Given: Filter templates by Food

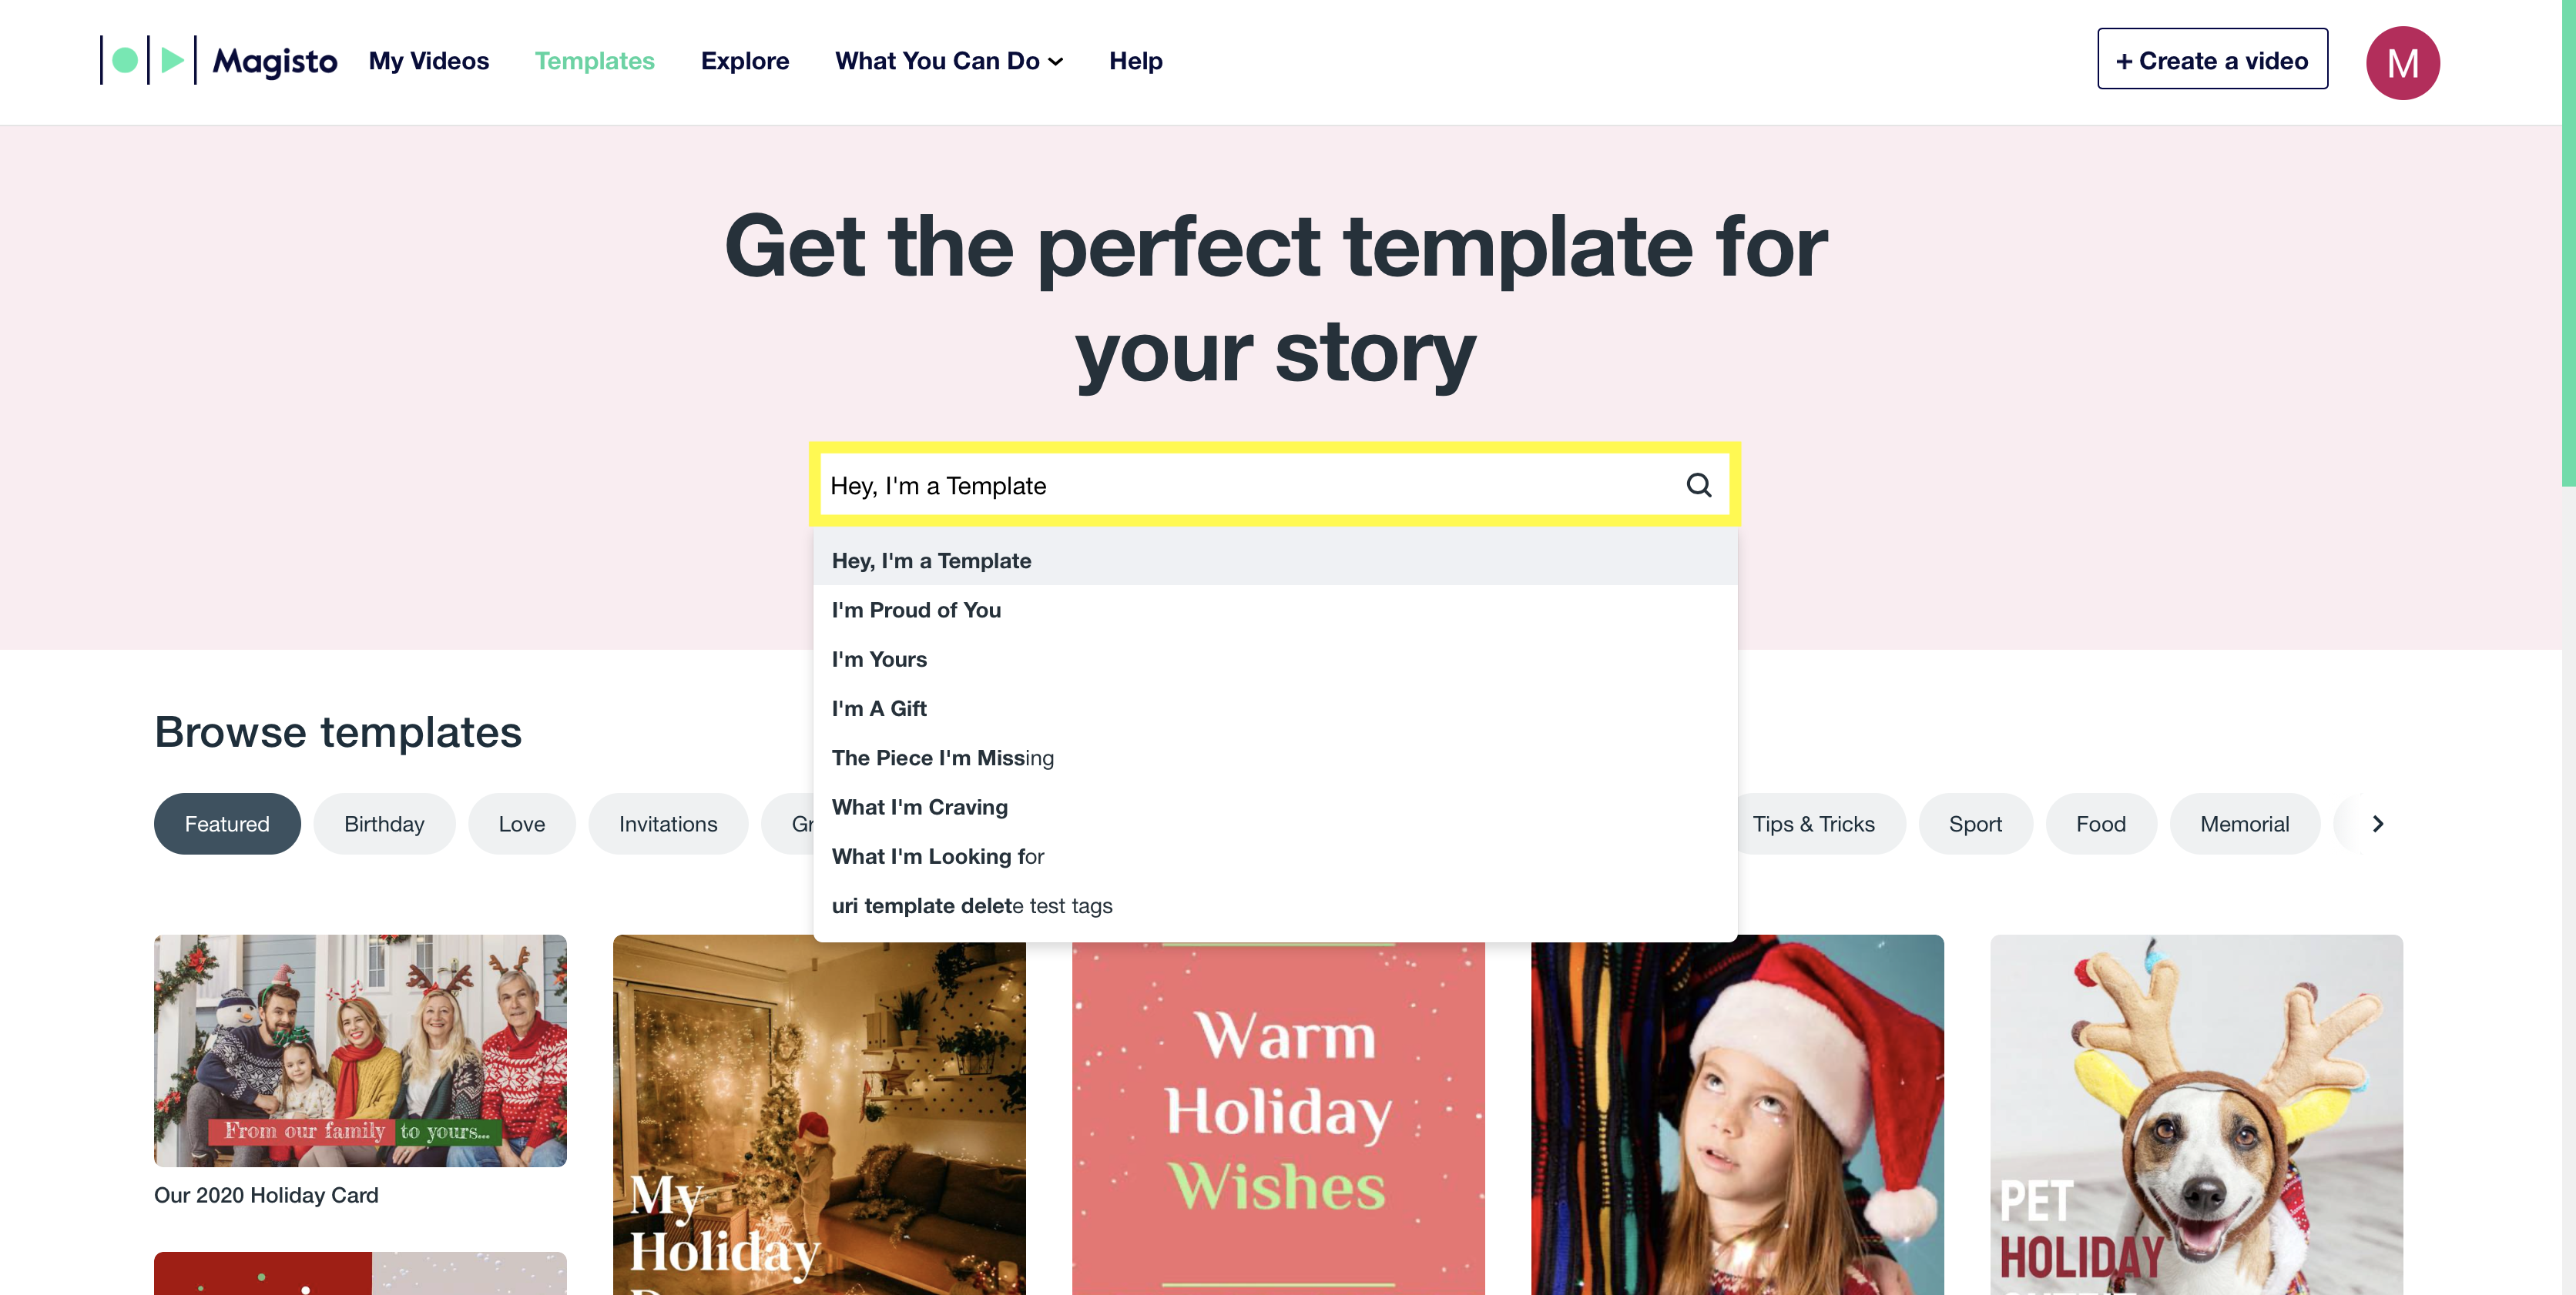Looking at the screenshot, I should click(x=2101, y=823).
